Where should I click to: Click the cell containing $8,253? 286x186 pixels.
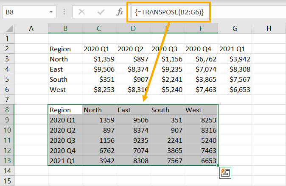click(99, 90)
